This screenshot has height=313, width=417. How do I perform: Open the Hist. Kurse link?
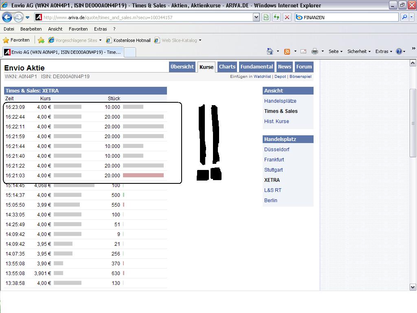(277, 121)
